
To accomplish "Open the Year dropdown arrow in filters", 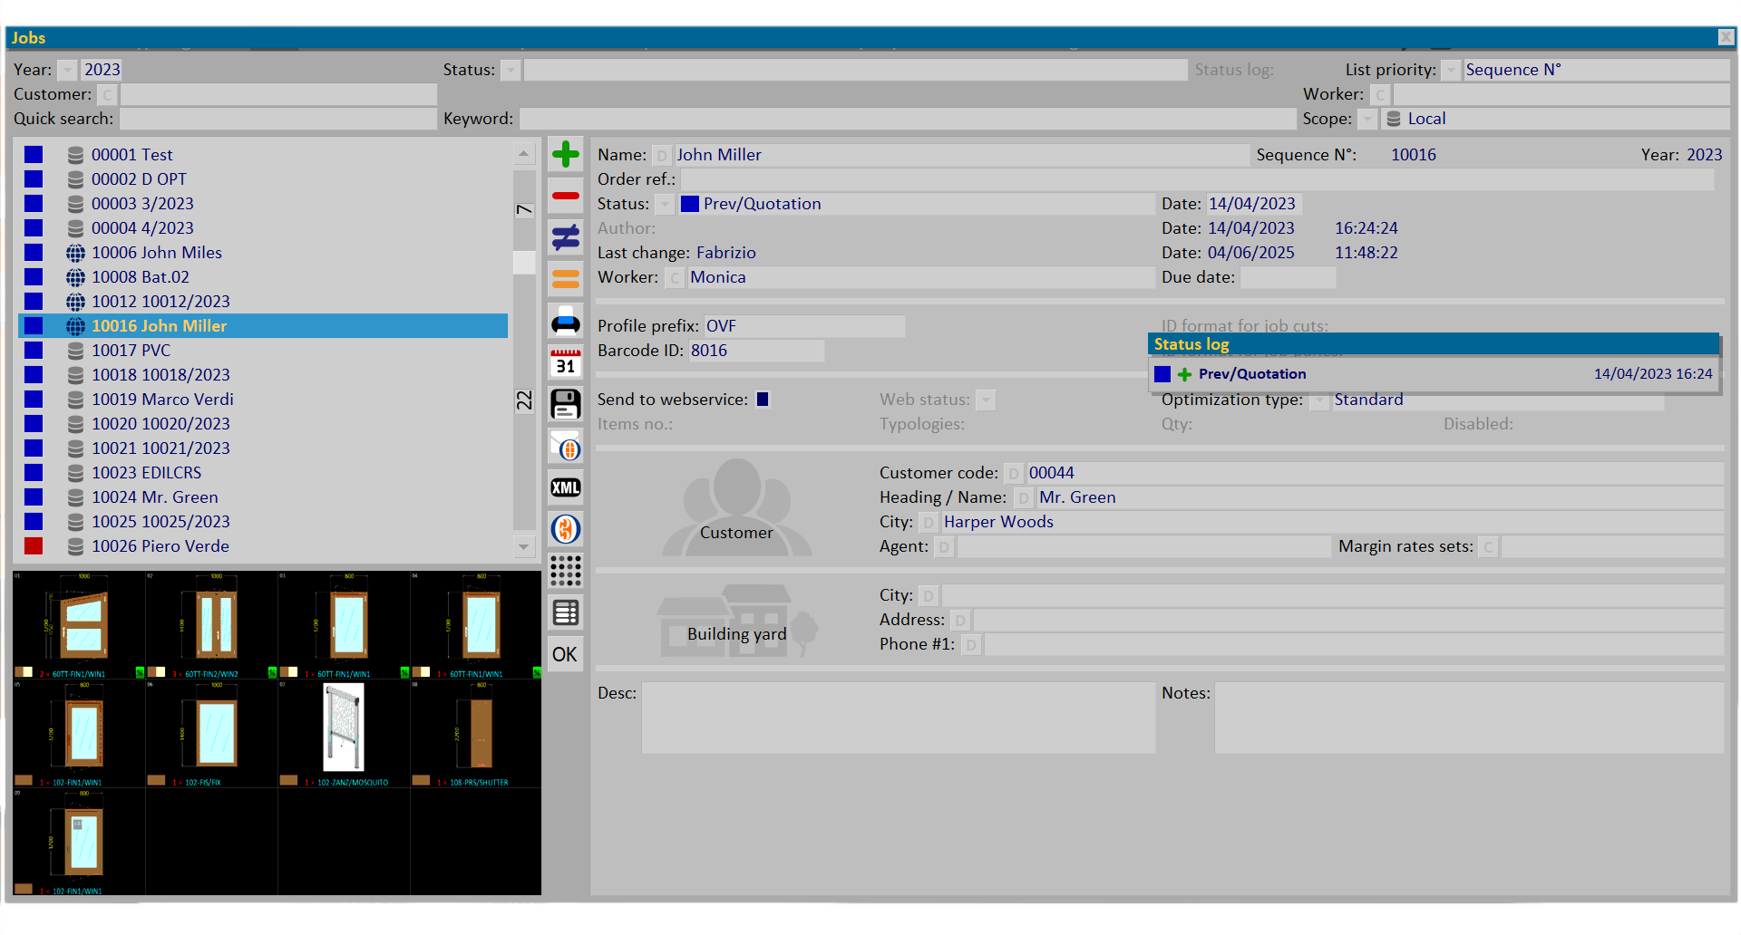I will 68,71.
